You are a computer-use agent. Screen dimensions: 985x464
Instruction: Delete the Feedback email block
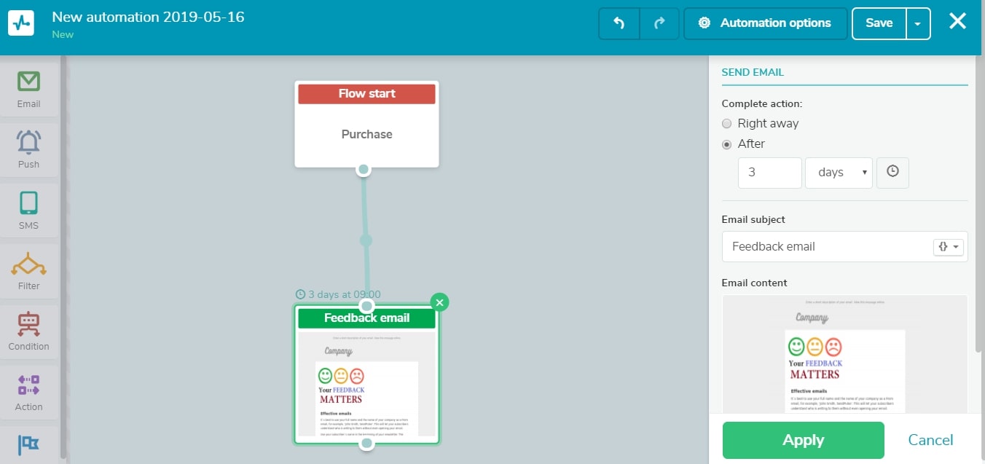pyautogui.click(x=439, y=302)
